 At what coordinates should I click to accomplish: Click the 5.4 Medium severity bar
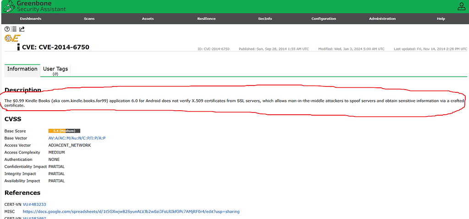tap(64, 131)
